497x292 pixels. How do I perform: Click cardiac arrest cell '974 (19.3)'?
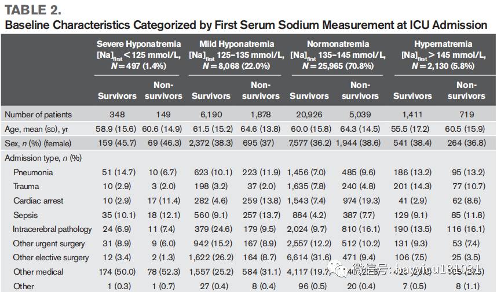(361, 201)
